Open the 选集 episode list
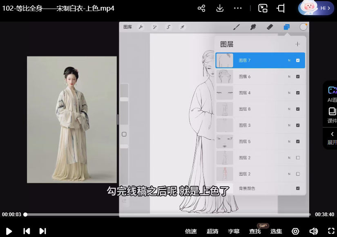This screenshot has width=337, height=237. pos(276,231)
